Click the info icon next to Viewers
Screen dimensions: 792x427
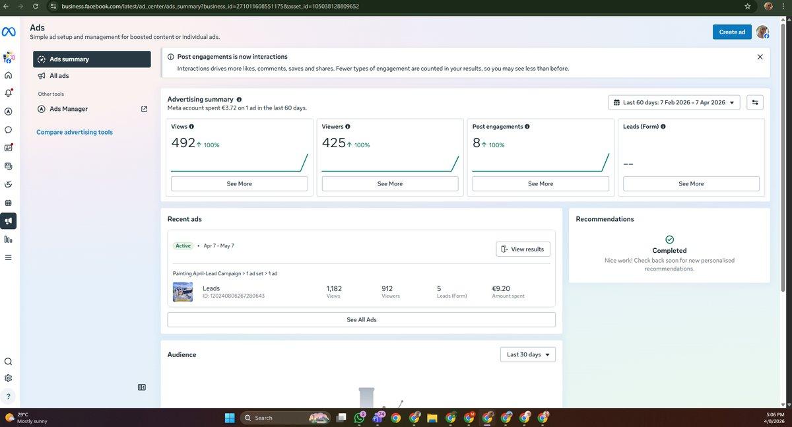point(348,127)
